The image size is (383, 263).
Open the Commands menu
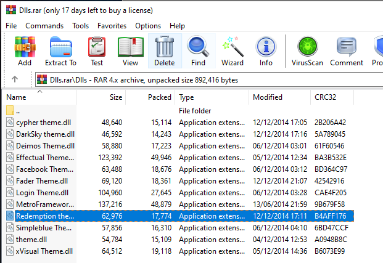44,26
